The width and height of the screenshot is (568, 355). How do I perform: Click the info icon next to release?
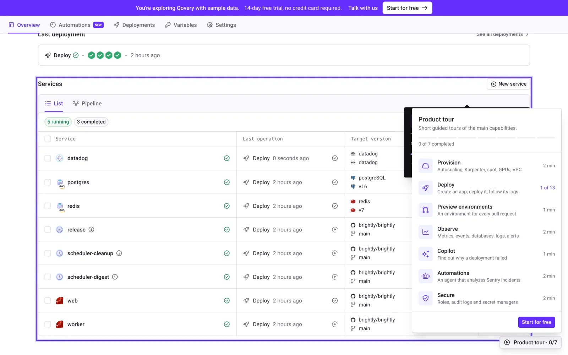(91, 230)
